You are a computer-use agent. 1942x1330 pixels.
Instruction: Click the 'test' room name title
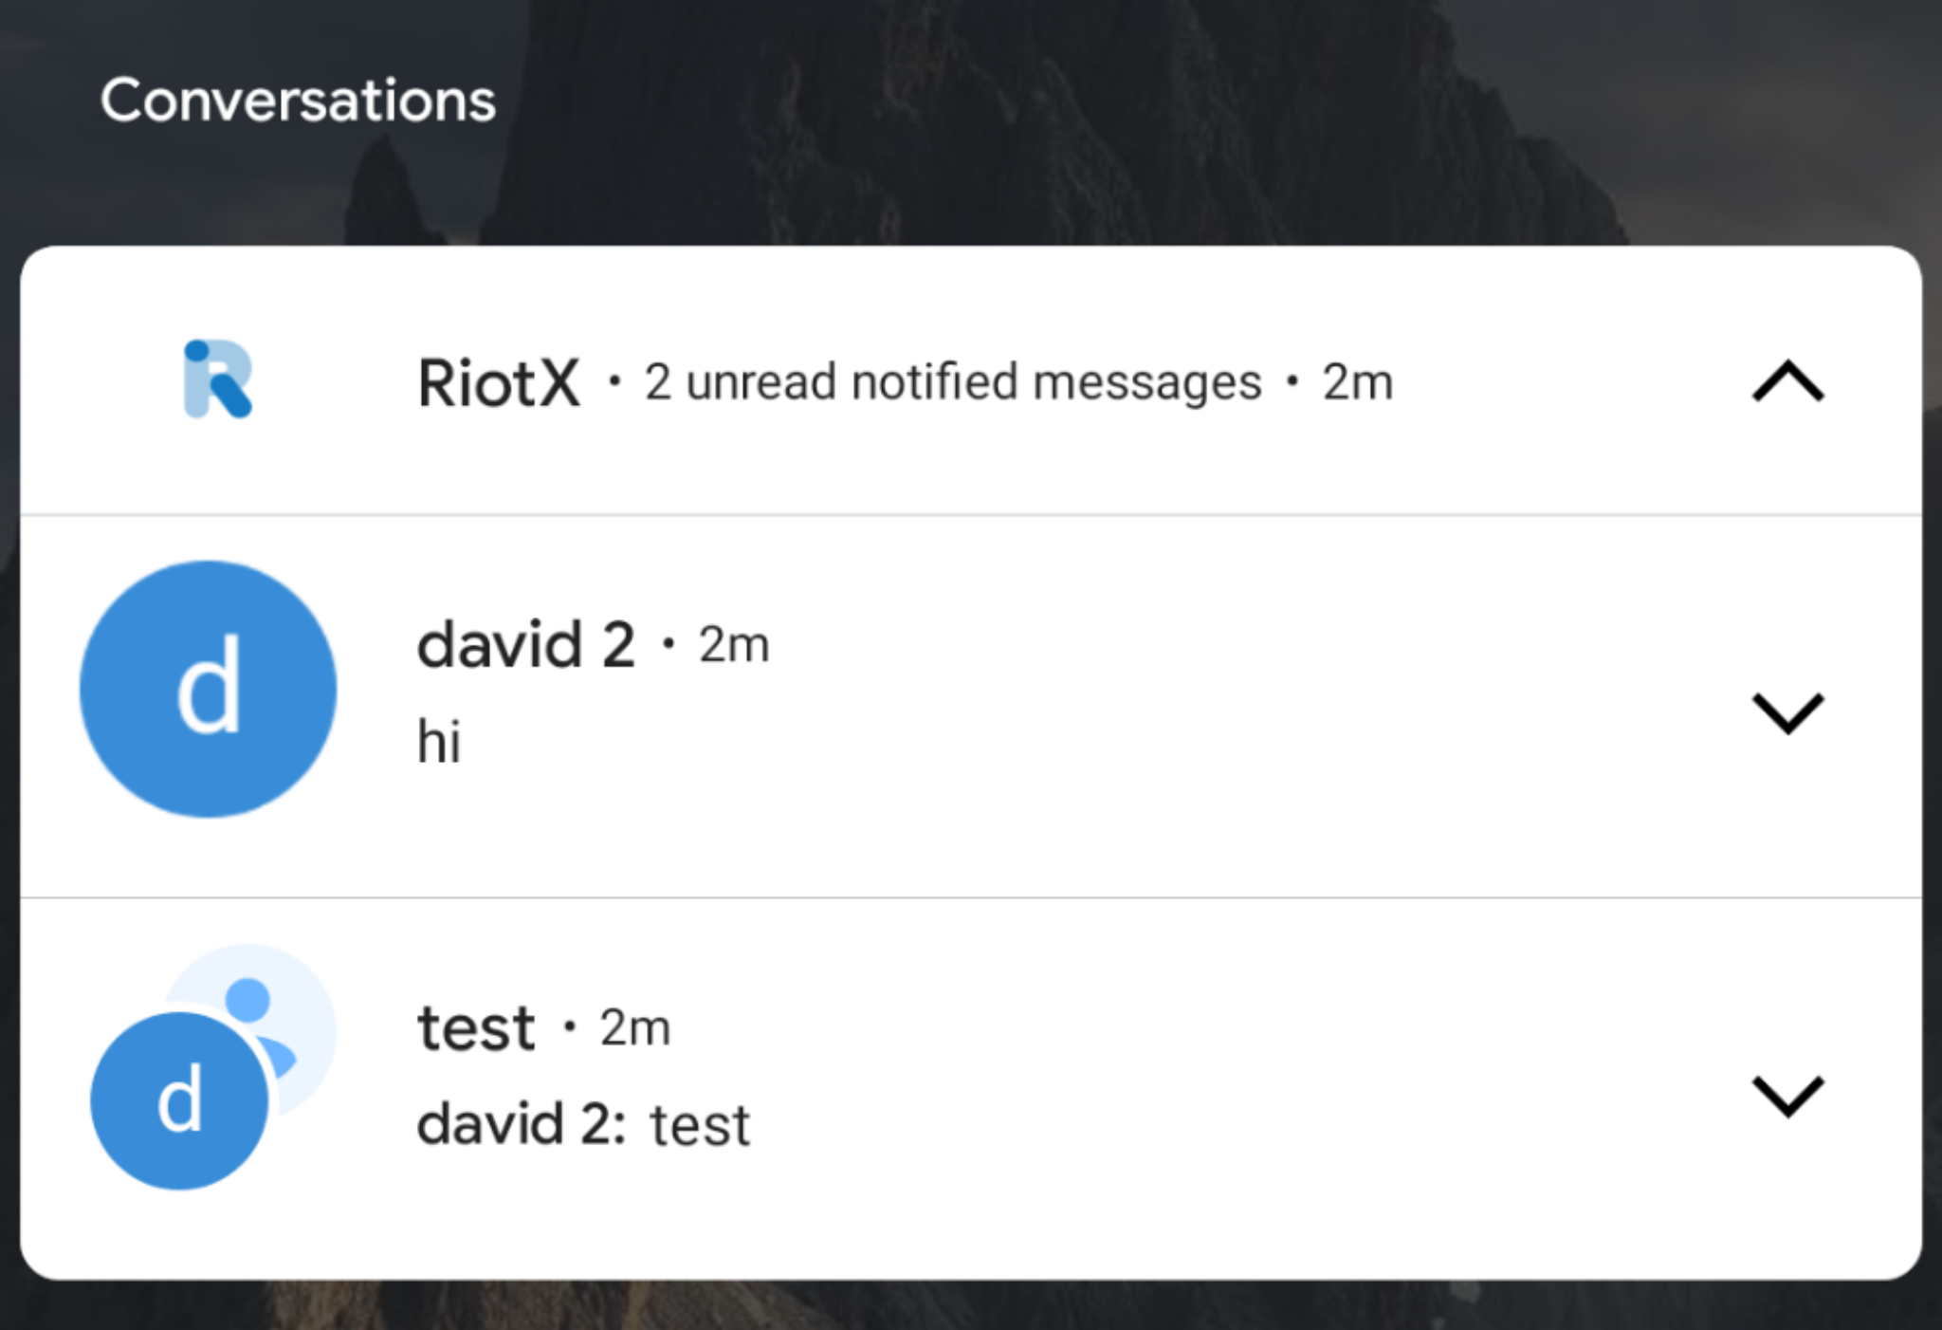click(476, 1028)
